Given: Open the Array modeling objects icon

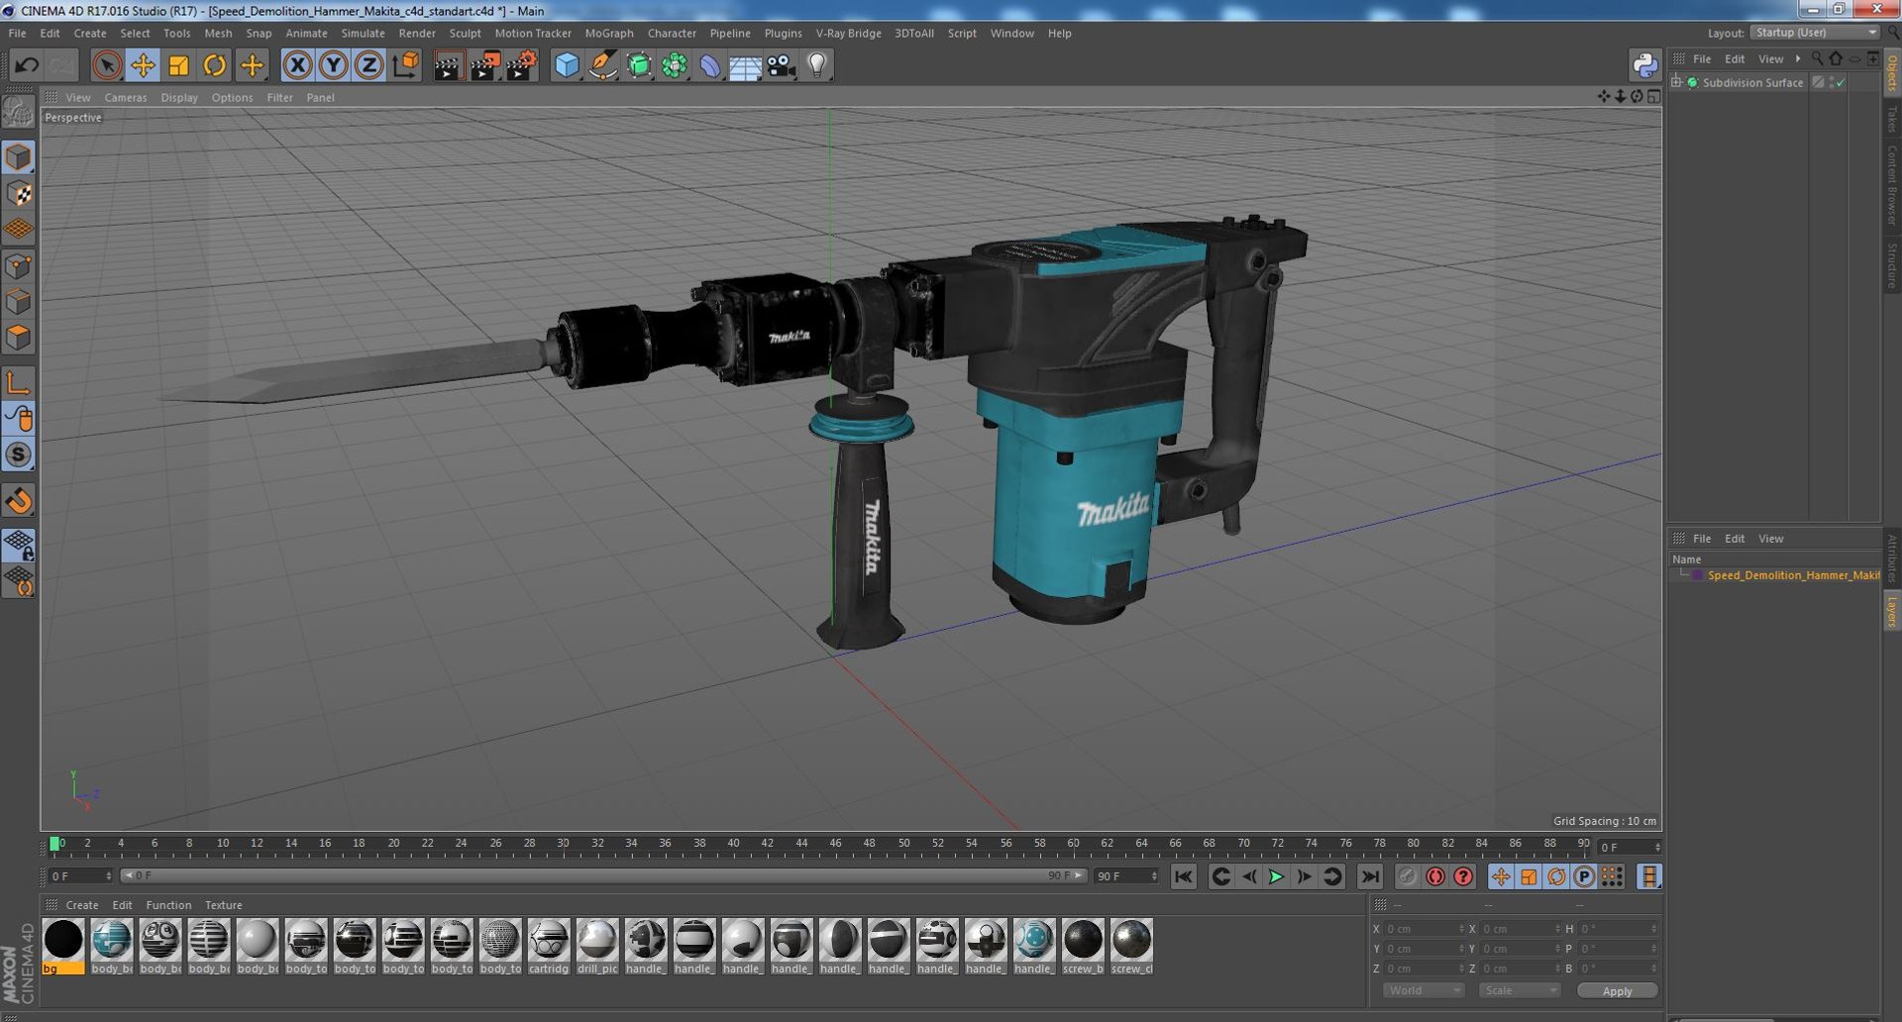Looking at the screenshot, I should (x=675, y=65).
